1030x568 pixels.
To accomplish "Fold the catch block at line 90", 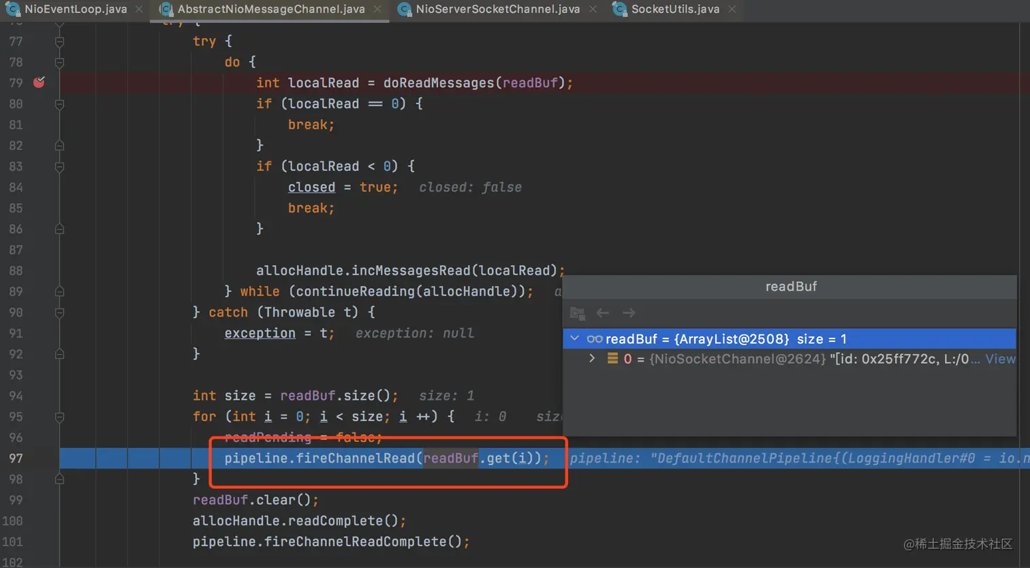I will (59, 313).
